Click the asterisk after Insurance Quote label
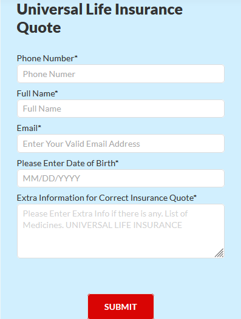 (195, 196)
